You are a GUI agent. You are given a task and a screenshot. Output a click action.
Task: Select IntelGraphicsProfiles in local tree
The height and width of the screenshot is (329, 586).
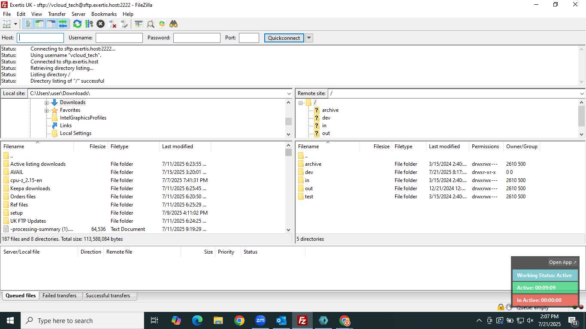pos(83,118)
